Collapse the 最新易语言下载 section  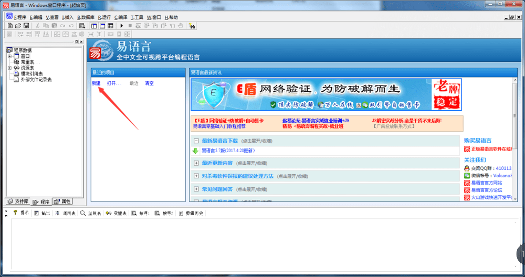click(x=196, y=141)
